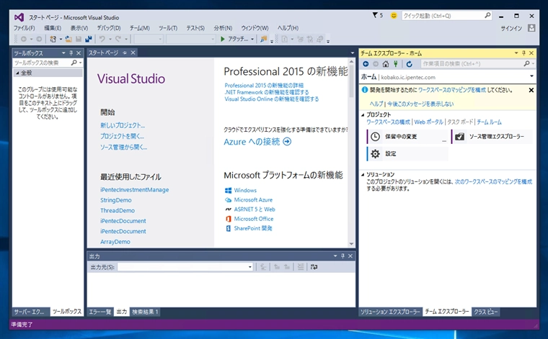Switch to the サーバー エクスプローラー tab
Screen dimensions: 548x339
[30, 312]
